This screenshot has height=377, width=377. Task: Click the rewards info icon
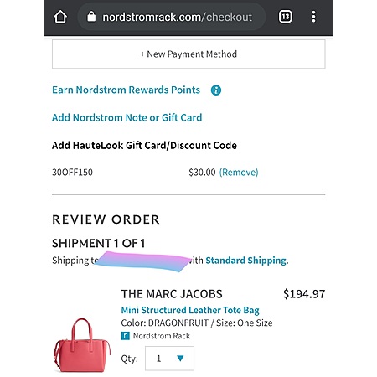(x=216, y=90)
